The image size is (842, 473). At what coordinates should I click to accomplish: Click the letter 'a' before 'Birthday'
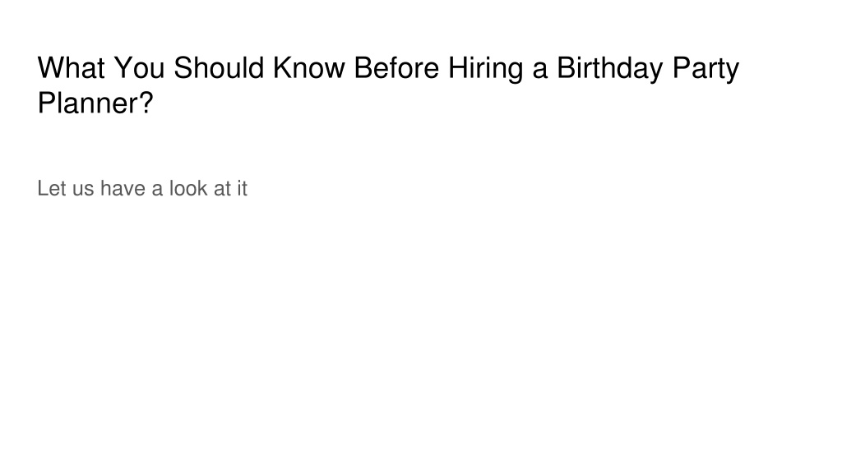539,71
